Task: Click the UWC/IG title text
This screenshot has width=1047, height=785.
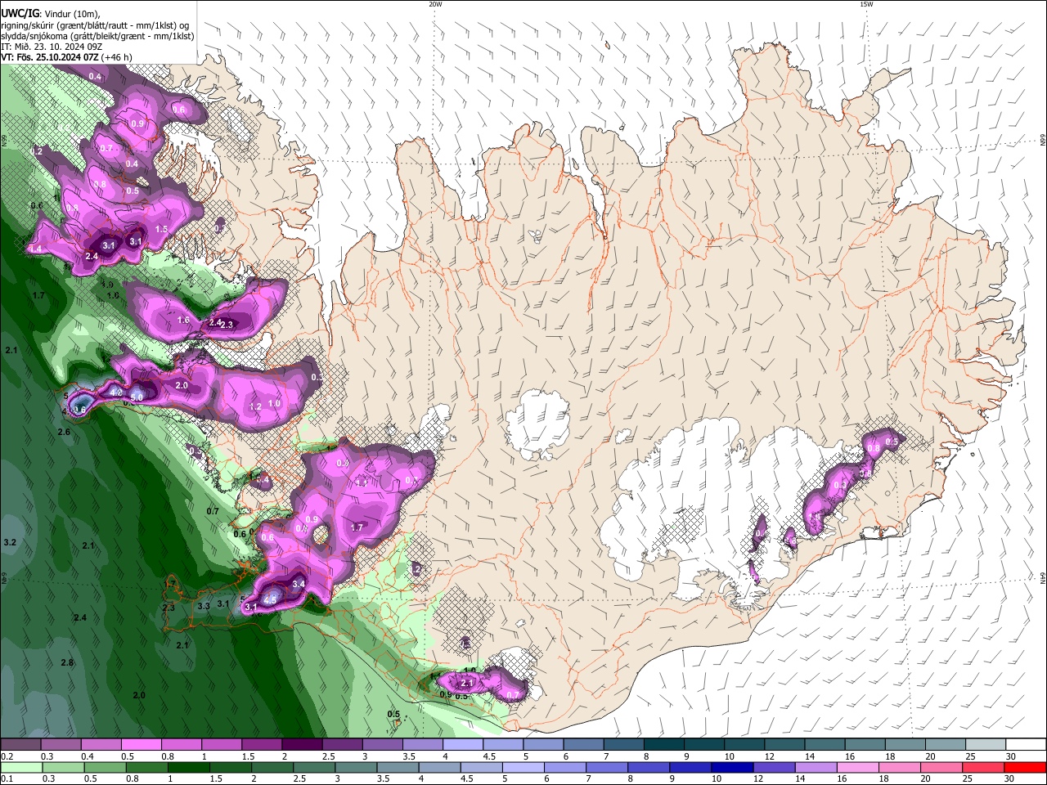Action: 20,14
